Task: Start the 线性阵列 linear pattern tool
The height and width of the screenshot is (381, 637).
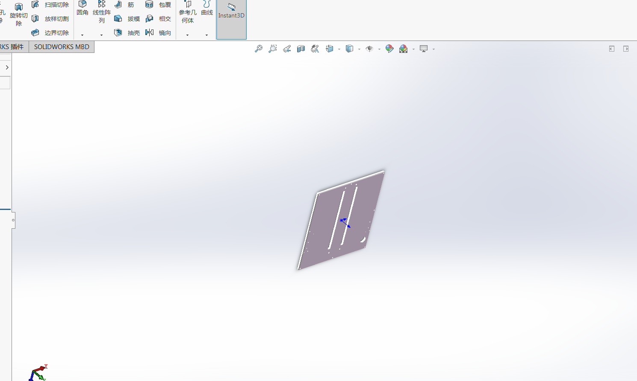Action: pos(102,12)
